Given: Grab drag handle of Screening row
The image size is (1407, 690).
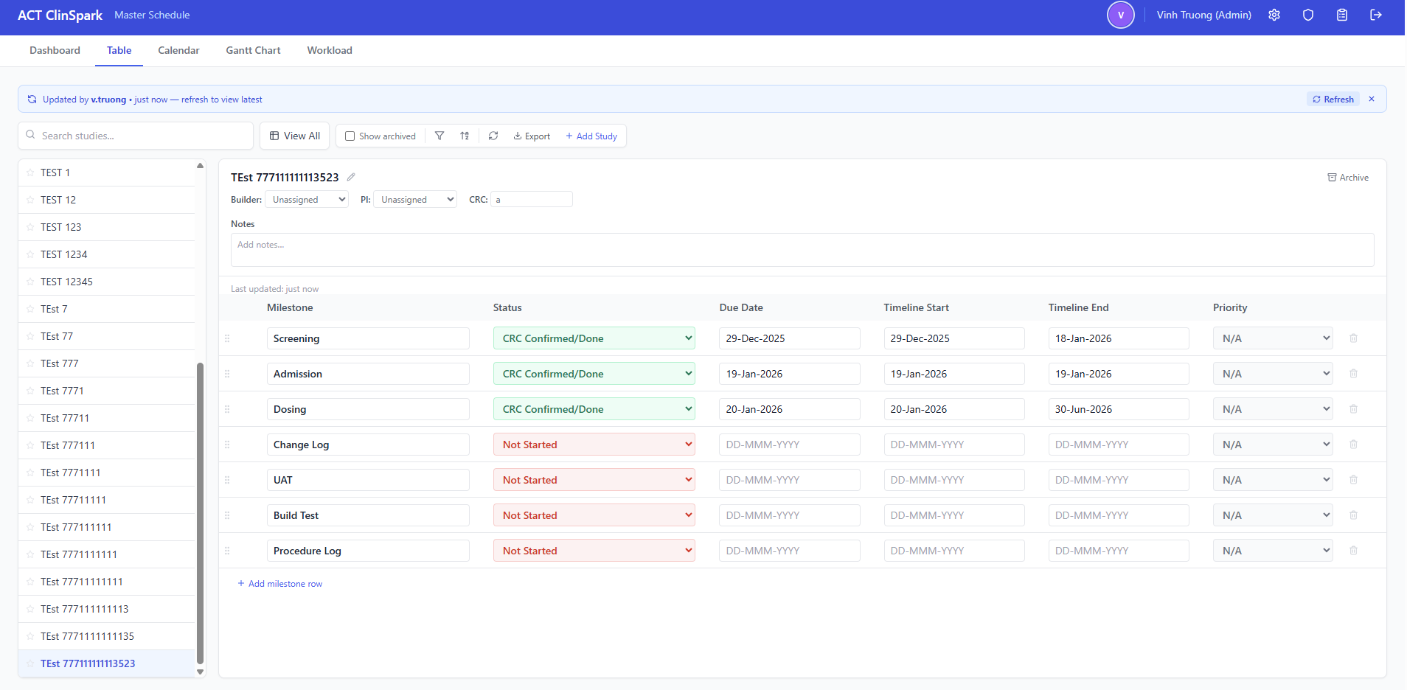Looking at the screenshot, I should tap(227, 338).
